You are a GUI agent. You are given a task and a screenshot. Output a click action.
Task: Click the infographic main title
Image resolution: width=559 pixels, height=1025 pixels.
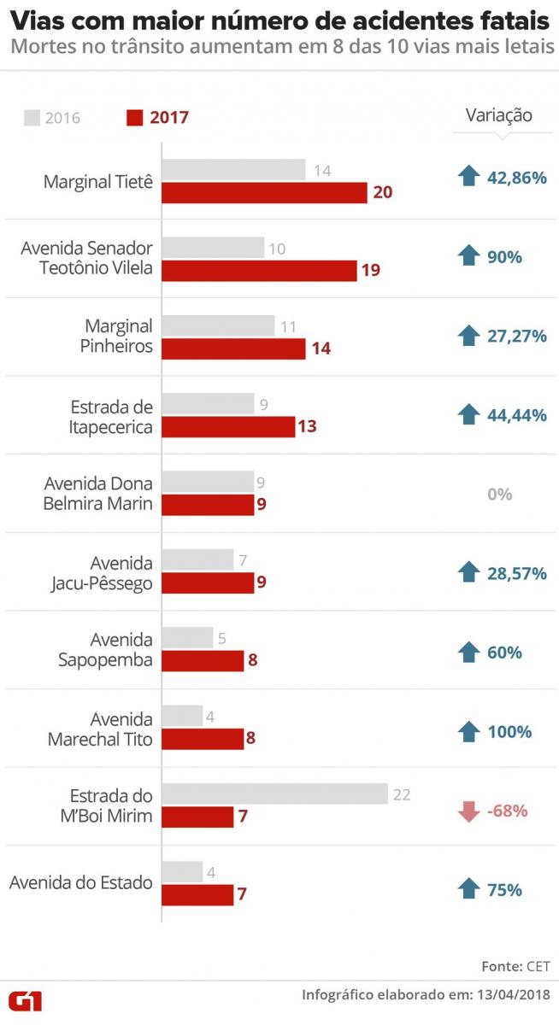click(x=279, y=19)
